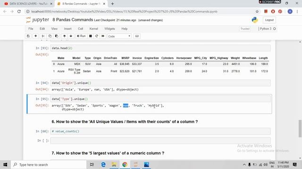Restart the kernel icon

pos(97,36)
